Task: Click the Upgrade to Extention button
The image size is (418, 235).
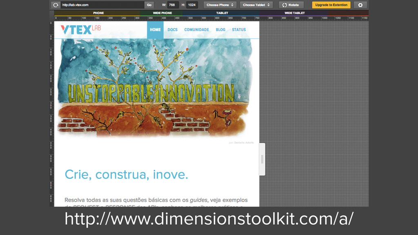Action: (x=331, y=5)
